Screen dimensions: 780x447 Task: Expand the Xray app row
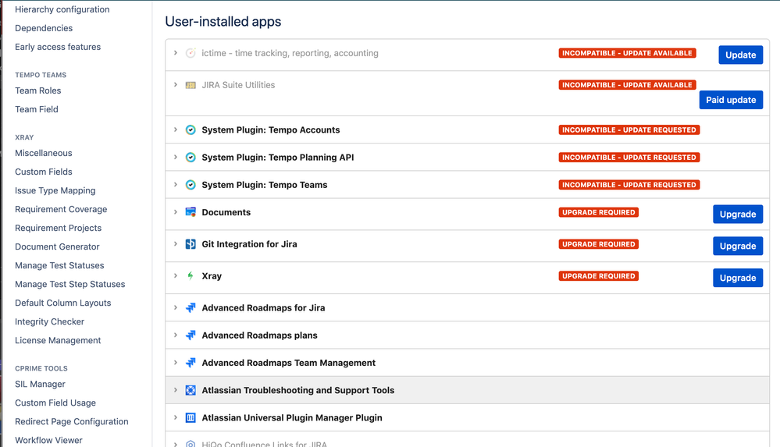[x=176, y=275]
